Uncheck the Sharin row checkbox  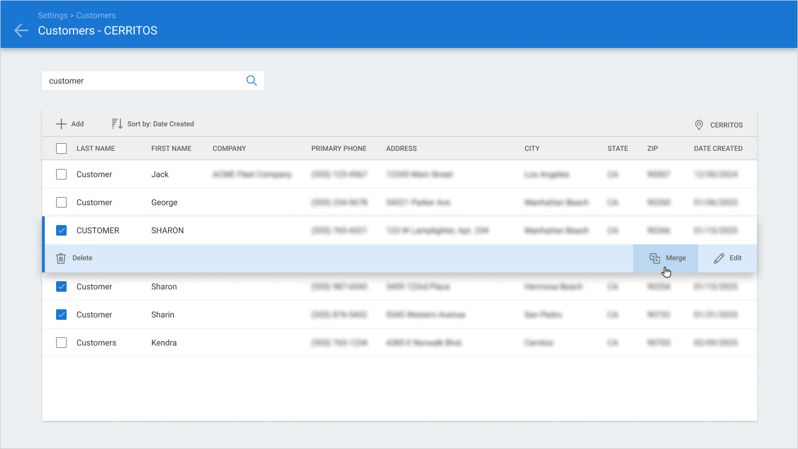[61, 315]
